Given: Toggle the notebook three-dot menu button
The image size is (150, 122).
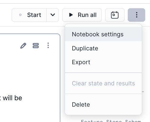Looking at the screenshot, I should (136, 15).
